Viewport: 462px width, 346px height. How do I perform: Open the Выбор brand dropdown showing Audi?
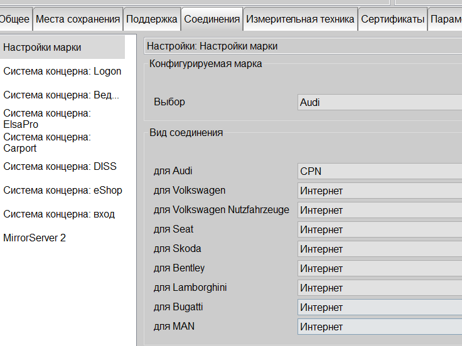(x=379, y=102)
